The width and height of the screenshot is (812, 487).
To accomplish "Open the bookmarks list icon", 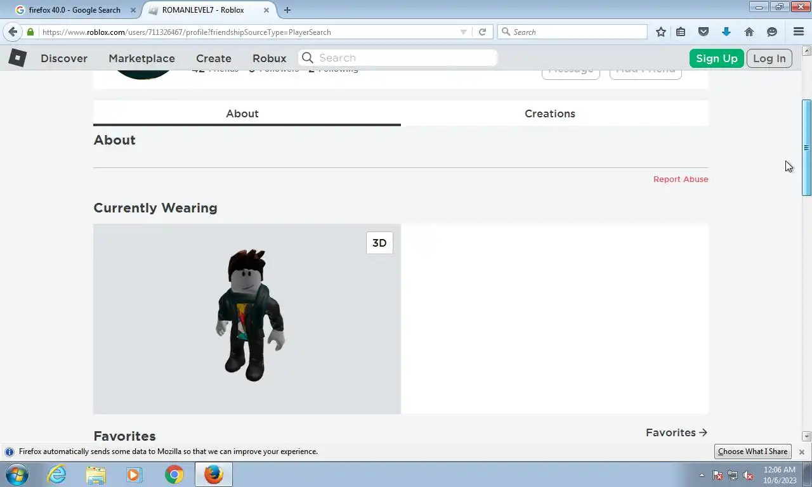I will coord(681,32).
